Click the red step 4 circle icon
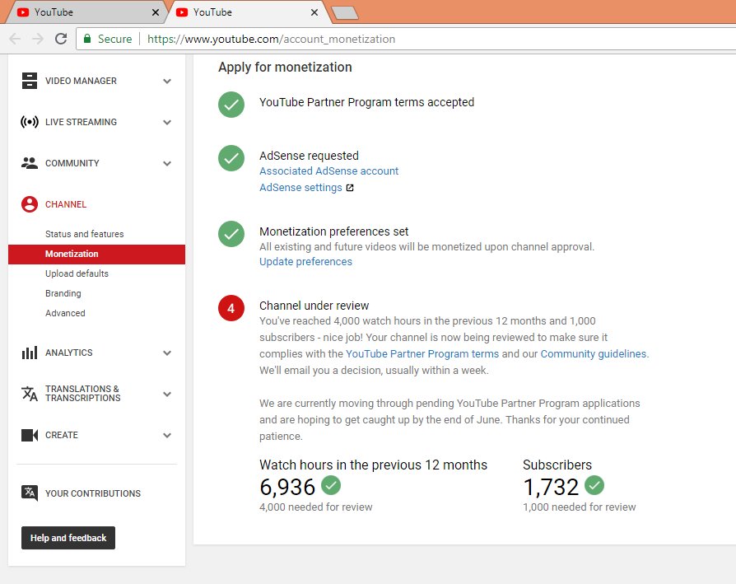The width and height of the screenshot is (736, 584). pyautogui.click(x=231, y=308)
